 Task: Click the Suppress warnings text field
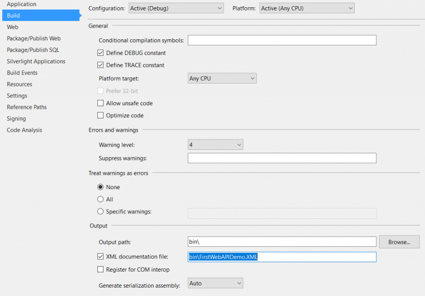[x=282, y=158]
